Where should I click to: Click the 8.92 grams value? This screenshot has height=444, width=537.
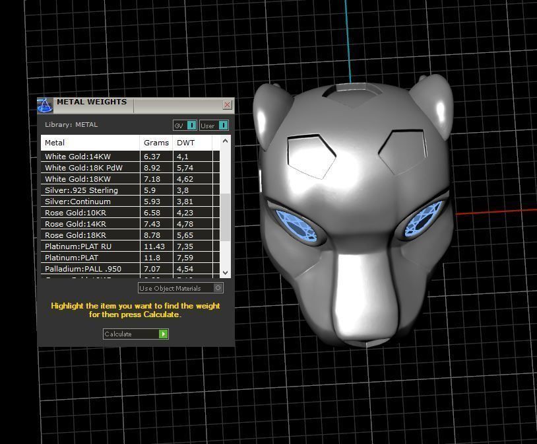(x=152, y=168)
